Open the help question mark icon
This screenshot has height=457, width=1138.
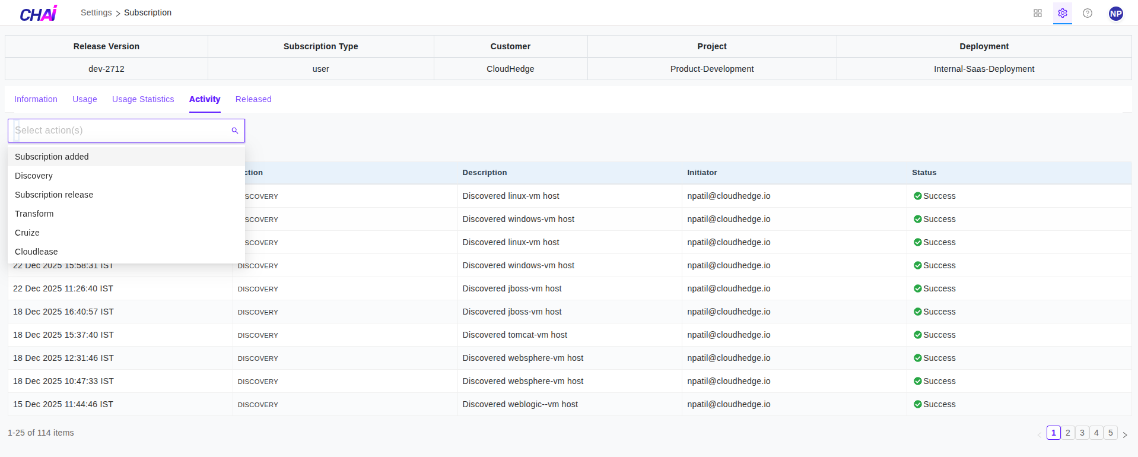click(x=1088, y=13)
